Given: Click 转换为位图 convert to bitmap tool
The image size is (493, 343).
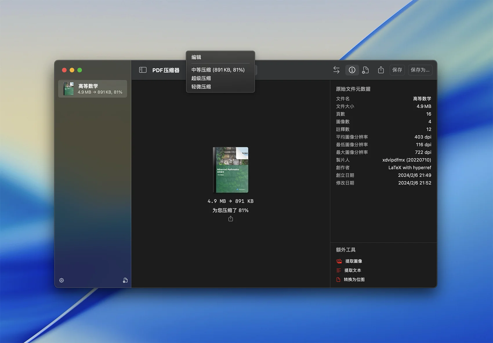Looking at the screenshot, I should [354, 280].
